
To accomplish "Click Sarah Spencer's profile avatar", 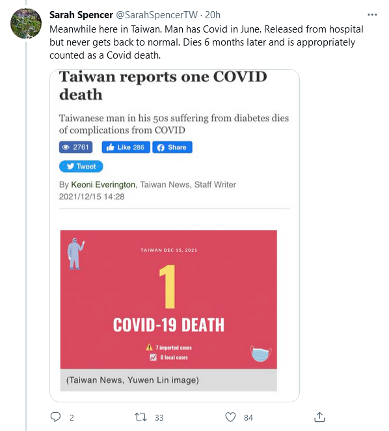I will (26, 23).
